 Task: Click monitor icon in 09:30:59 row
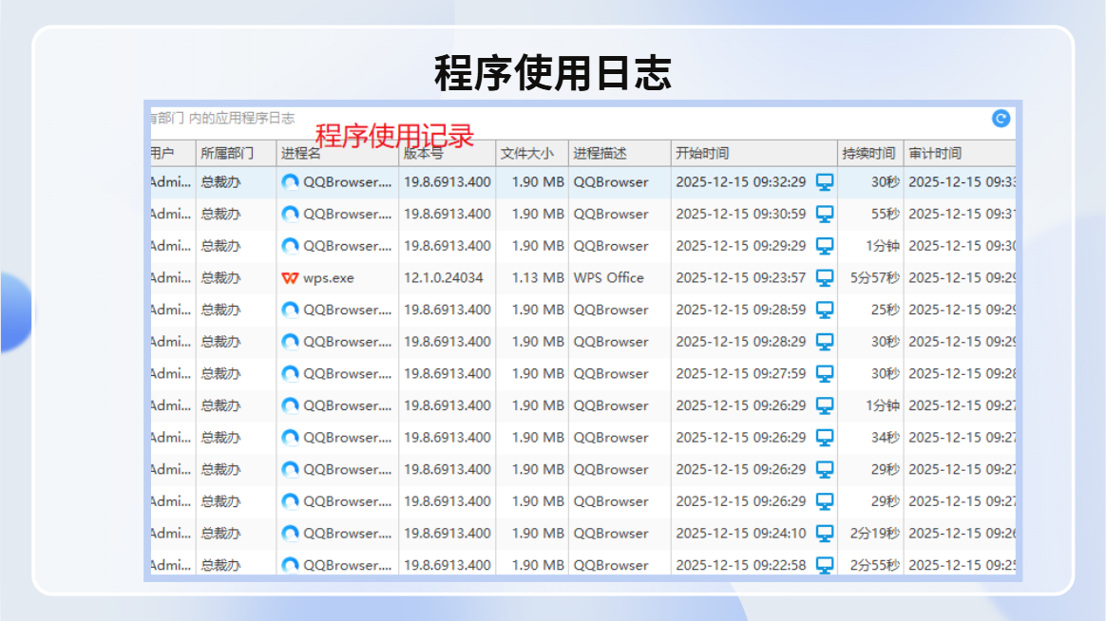point(825,214)
